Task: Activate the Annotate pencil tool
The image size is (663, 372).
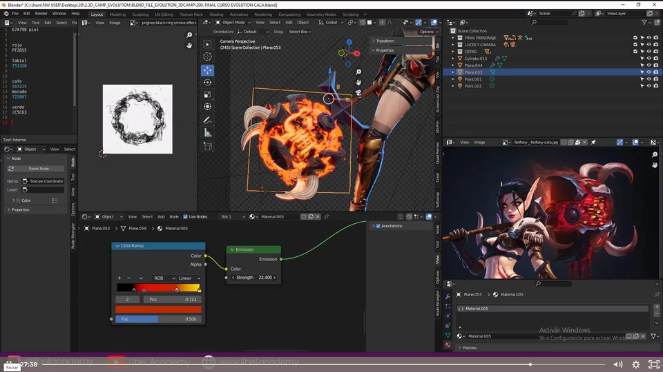Action: tap(207, 121)
